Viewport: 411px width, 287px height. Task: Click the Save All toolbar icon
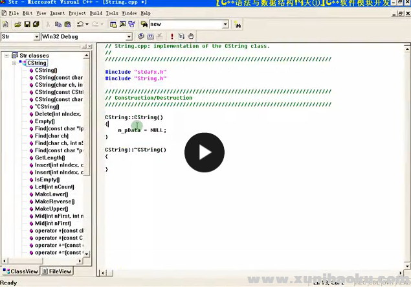coord(36,24)
